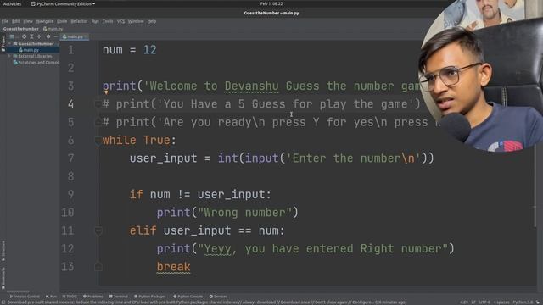The height and width of the screenshot is (305, 543).
Task: Click on value 12 in line 1
Action: tap(149, 50)
